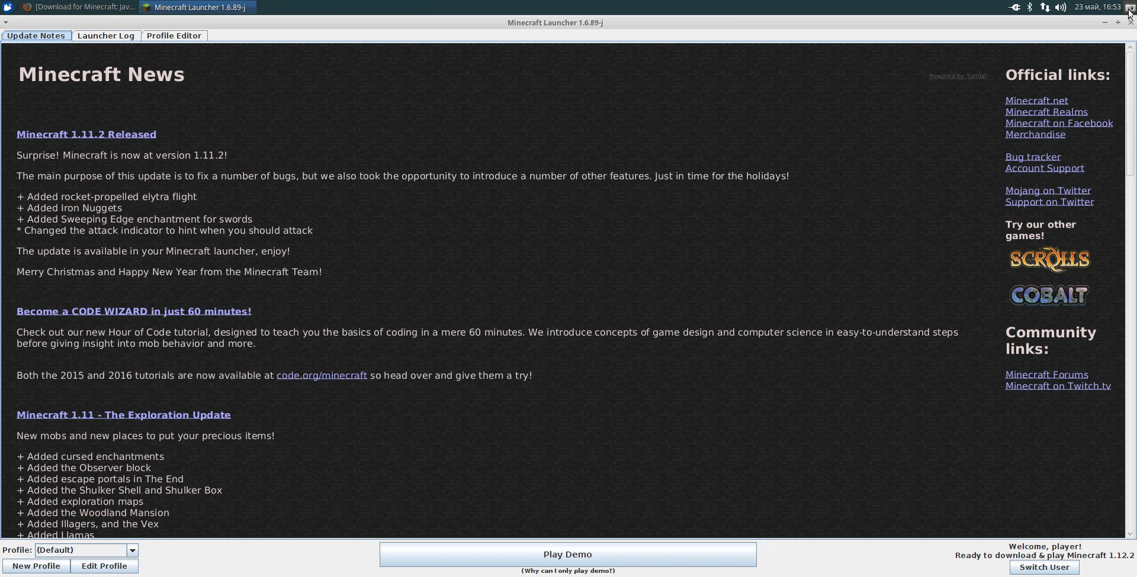Click the '+ Added the Shulker and Shulker Box' line
The image size is (1137, 577).
click(x=120, y=490)
